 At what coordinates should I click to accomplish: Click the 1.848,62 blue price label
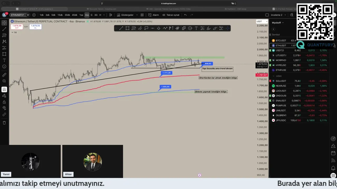207,64
